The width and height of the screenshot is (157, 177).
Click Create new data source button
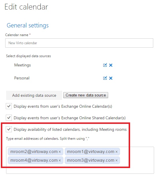click(86, 95)
